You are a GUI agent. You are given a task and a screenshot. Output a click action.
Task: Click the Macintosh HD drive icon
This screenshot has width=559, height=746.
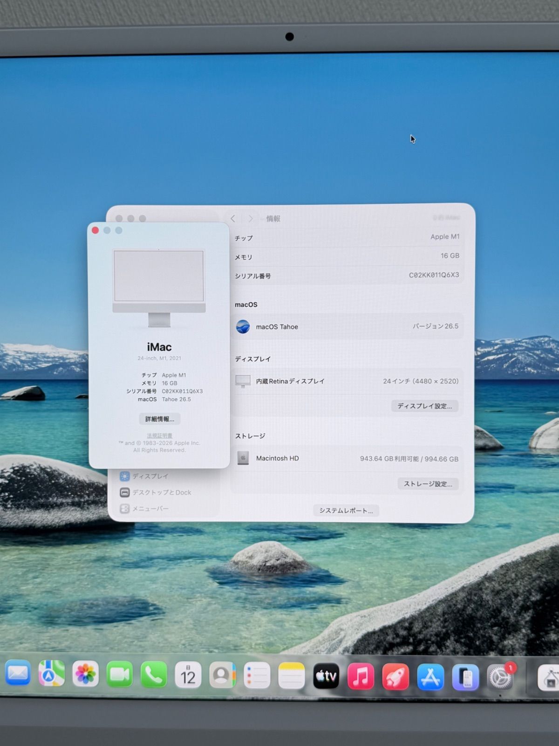click(243, 458)
